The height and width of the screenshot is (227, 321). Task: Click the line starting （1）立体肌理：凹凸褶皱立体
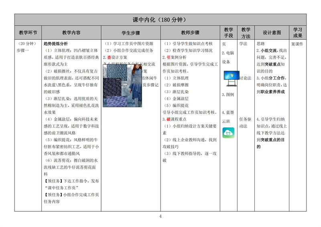coord(71,51)
